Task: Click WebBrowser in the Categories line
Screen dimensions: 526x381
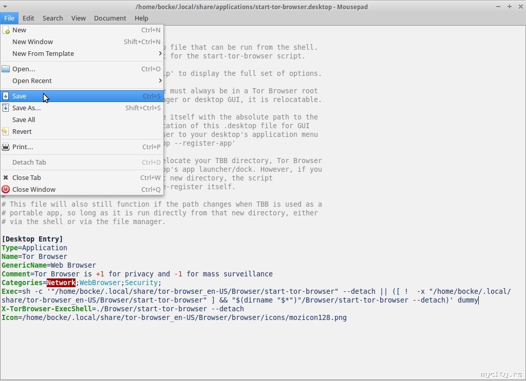Action: (x=100, y=283)
